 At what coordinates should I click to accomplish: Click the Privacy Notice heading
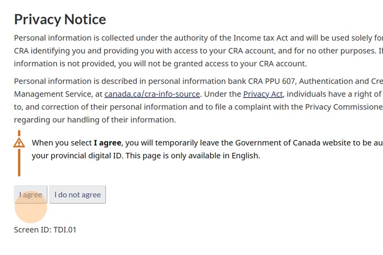tap(60, 19)
